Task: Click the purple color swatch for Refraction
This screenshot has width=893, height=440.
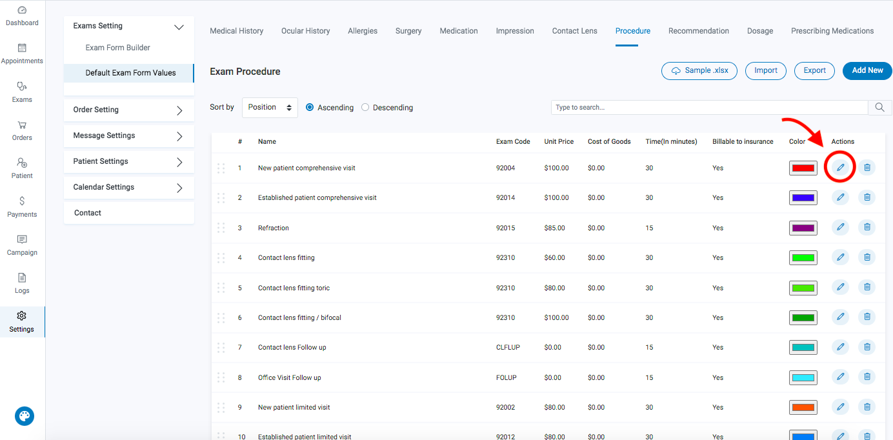Action: pyautogui.click(x=803, y=228)
